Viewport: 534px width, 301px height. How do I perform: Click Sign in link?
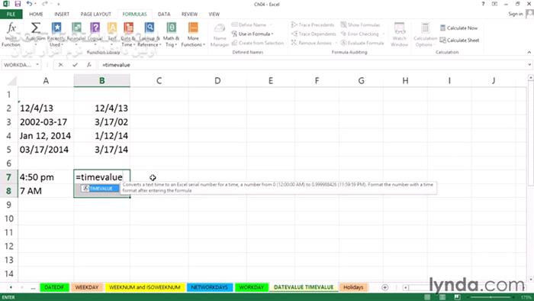515,14
